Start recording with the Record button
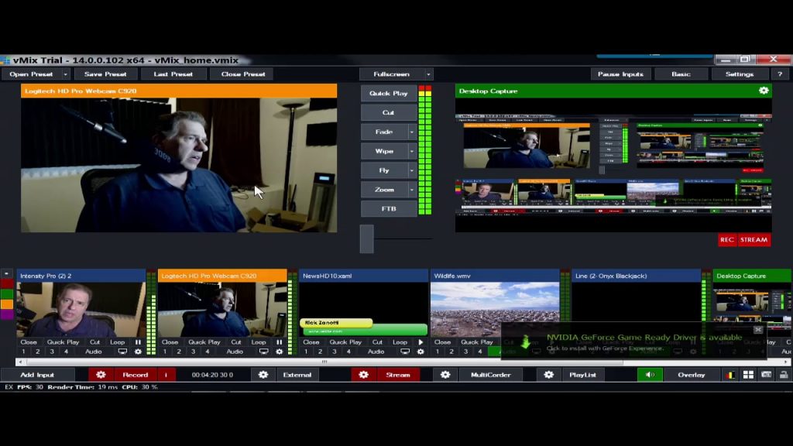The image size is (793, 446). tap(135, 375)
